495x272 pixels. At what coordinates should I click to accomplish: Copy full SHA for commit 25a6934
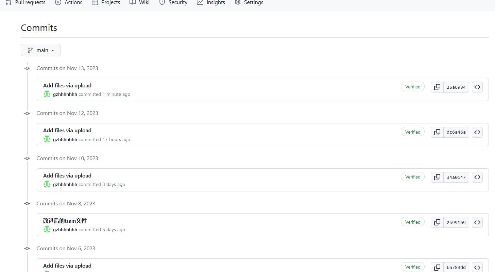click(x=437, y=87)
